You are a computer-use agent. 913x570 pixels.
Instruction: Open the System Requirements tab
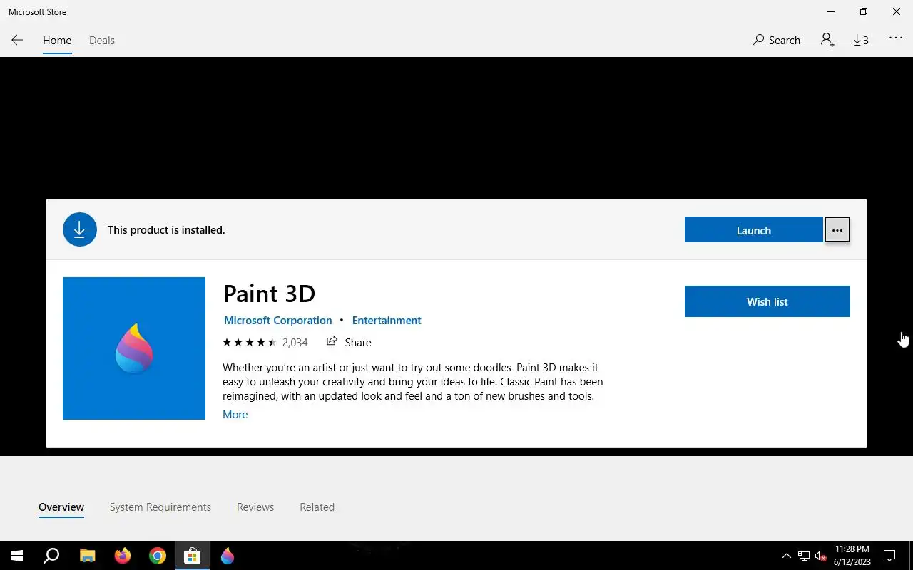(x=160, y=507)
